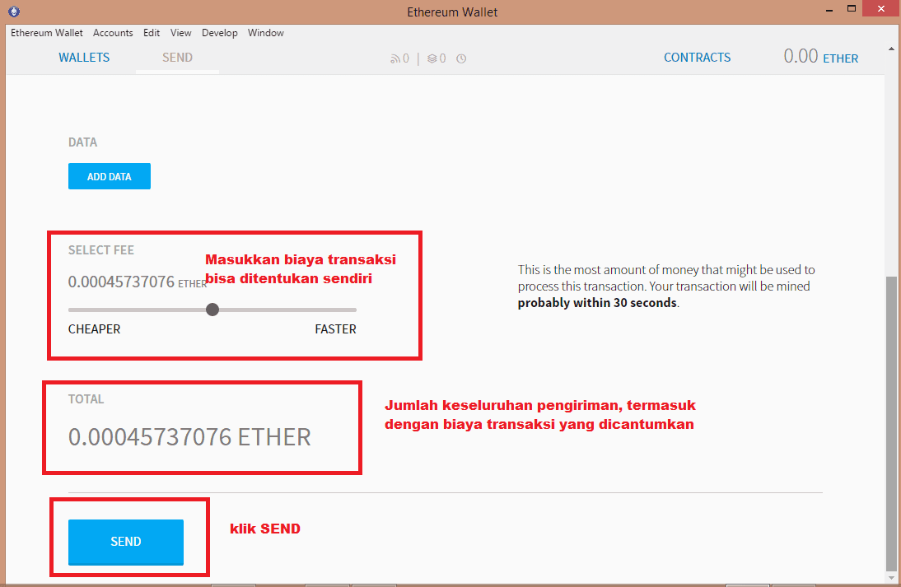The width and height of the screenshot is (901, 587).
Task: Open the Edit menu
Action: [x=152, y=33]
